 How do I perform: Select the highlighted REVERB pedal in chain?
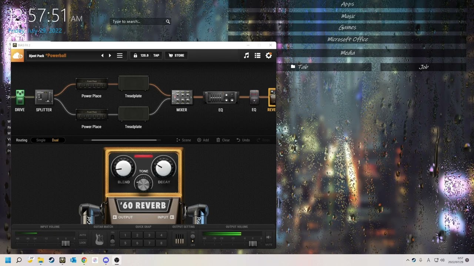tap(272, 97)
